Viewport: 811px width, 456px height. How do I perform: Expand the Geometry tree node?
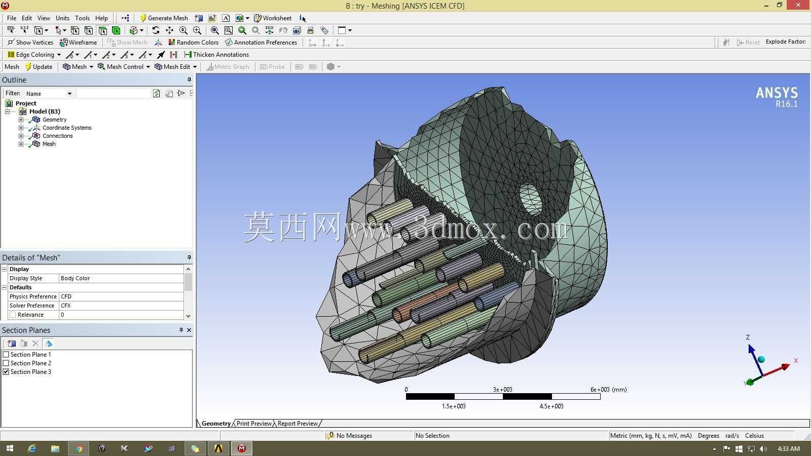coord(21,120)
